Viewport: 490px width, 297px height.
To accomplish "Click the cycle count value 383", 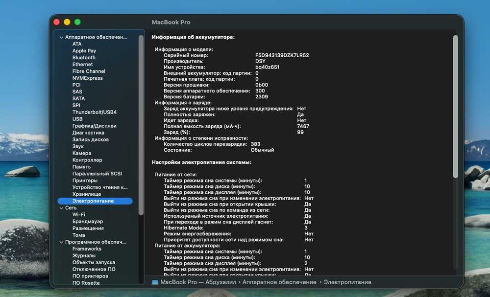I will (255, 144).
